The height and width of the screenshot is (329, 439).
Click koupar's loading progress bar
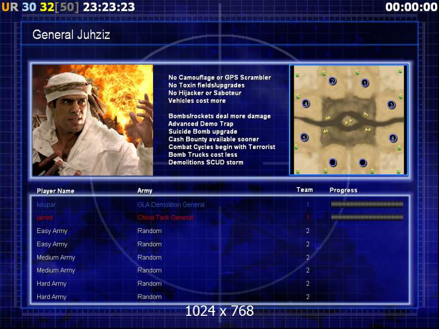click(367, 204)
